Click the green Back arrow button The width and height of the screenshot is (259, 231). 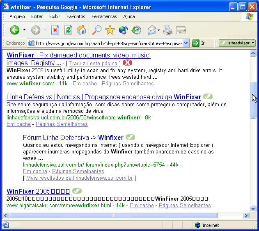pyautogui.click(x=15, y=30)
